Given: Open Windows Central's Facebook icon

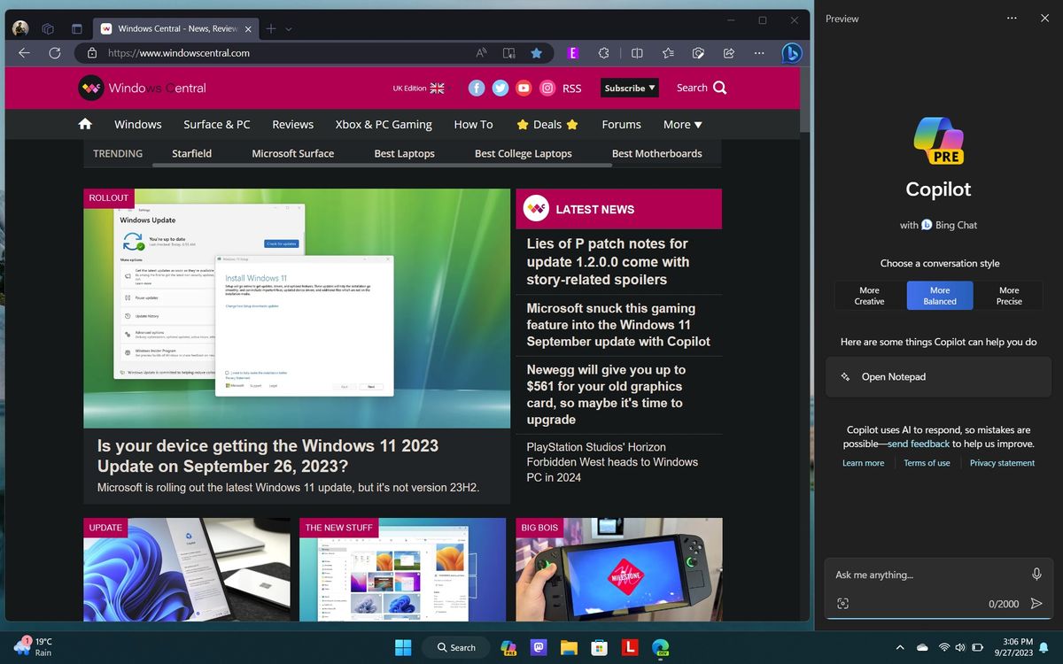Looking at the screenshot, I should [x=477, y=88].
